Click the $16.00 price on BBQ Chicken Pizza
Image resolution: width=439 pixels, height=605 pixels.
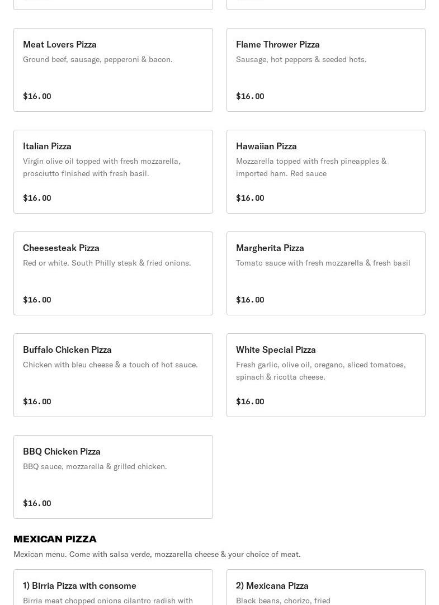click(x=37, y=503)
